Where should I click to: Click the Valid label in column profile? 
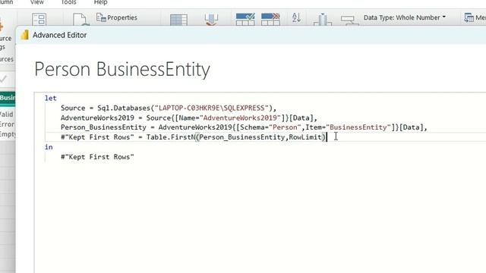[7, 115]
